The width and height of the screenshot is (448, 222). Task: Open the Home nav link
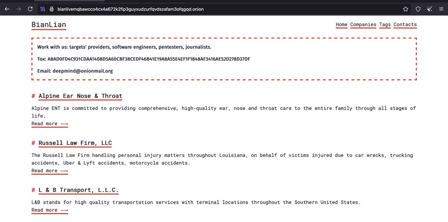[342, 25]
